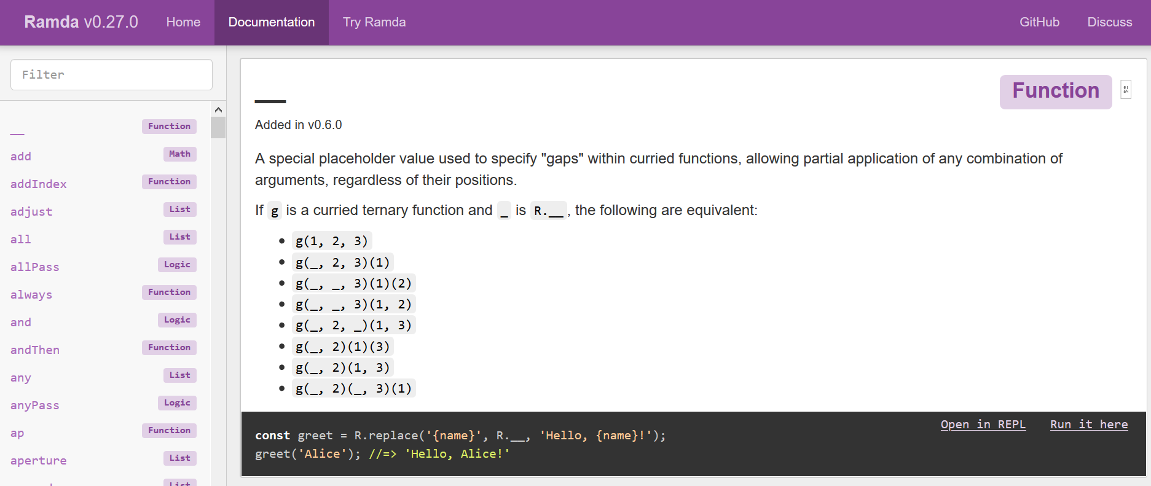Click the Function tag next to addIndex
The width and height of the screenshot is (1151, 486).
coord(169,182)
